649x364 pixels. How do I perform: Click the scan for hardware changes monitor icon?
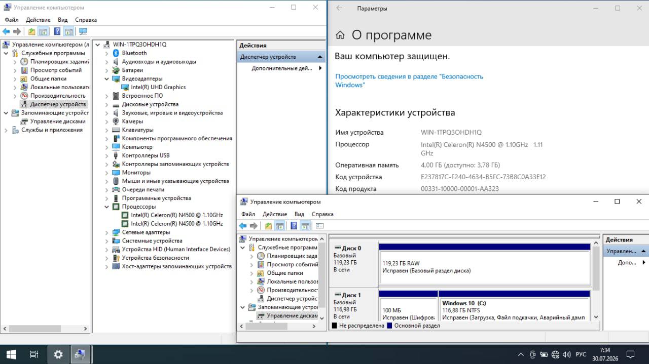(x=83, y=31)
